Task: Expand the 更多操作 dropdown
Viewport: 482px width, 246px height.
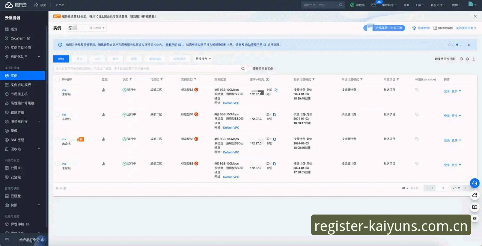Action: tap(203, 59)
